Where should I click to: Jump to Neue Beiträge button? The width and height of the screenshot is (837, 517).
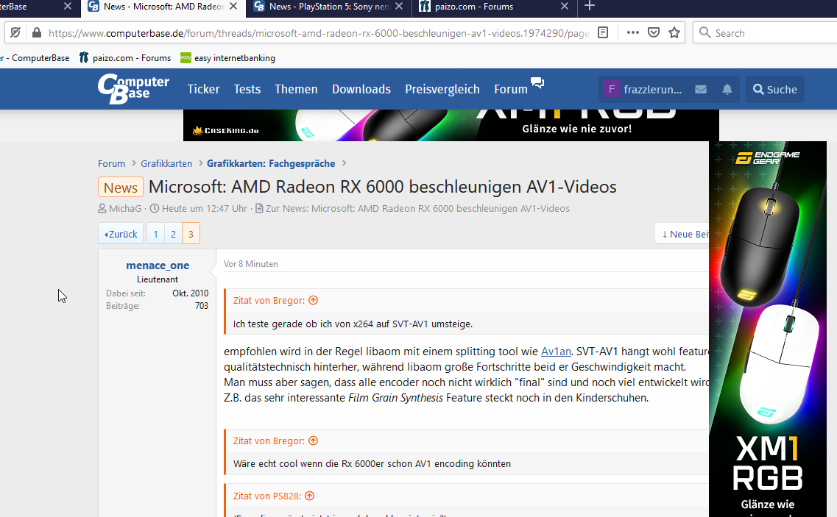pos(682,234)
